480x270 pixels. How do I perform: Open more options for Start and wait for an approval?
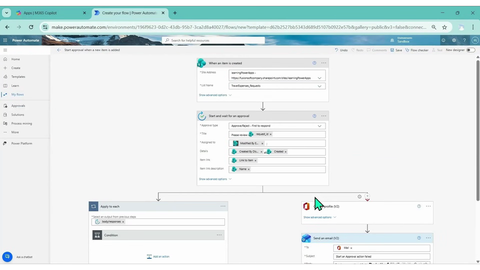[x=323, y=116]
